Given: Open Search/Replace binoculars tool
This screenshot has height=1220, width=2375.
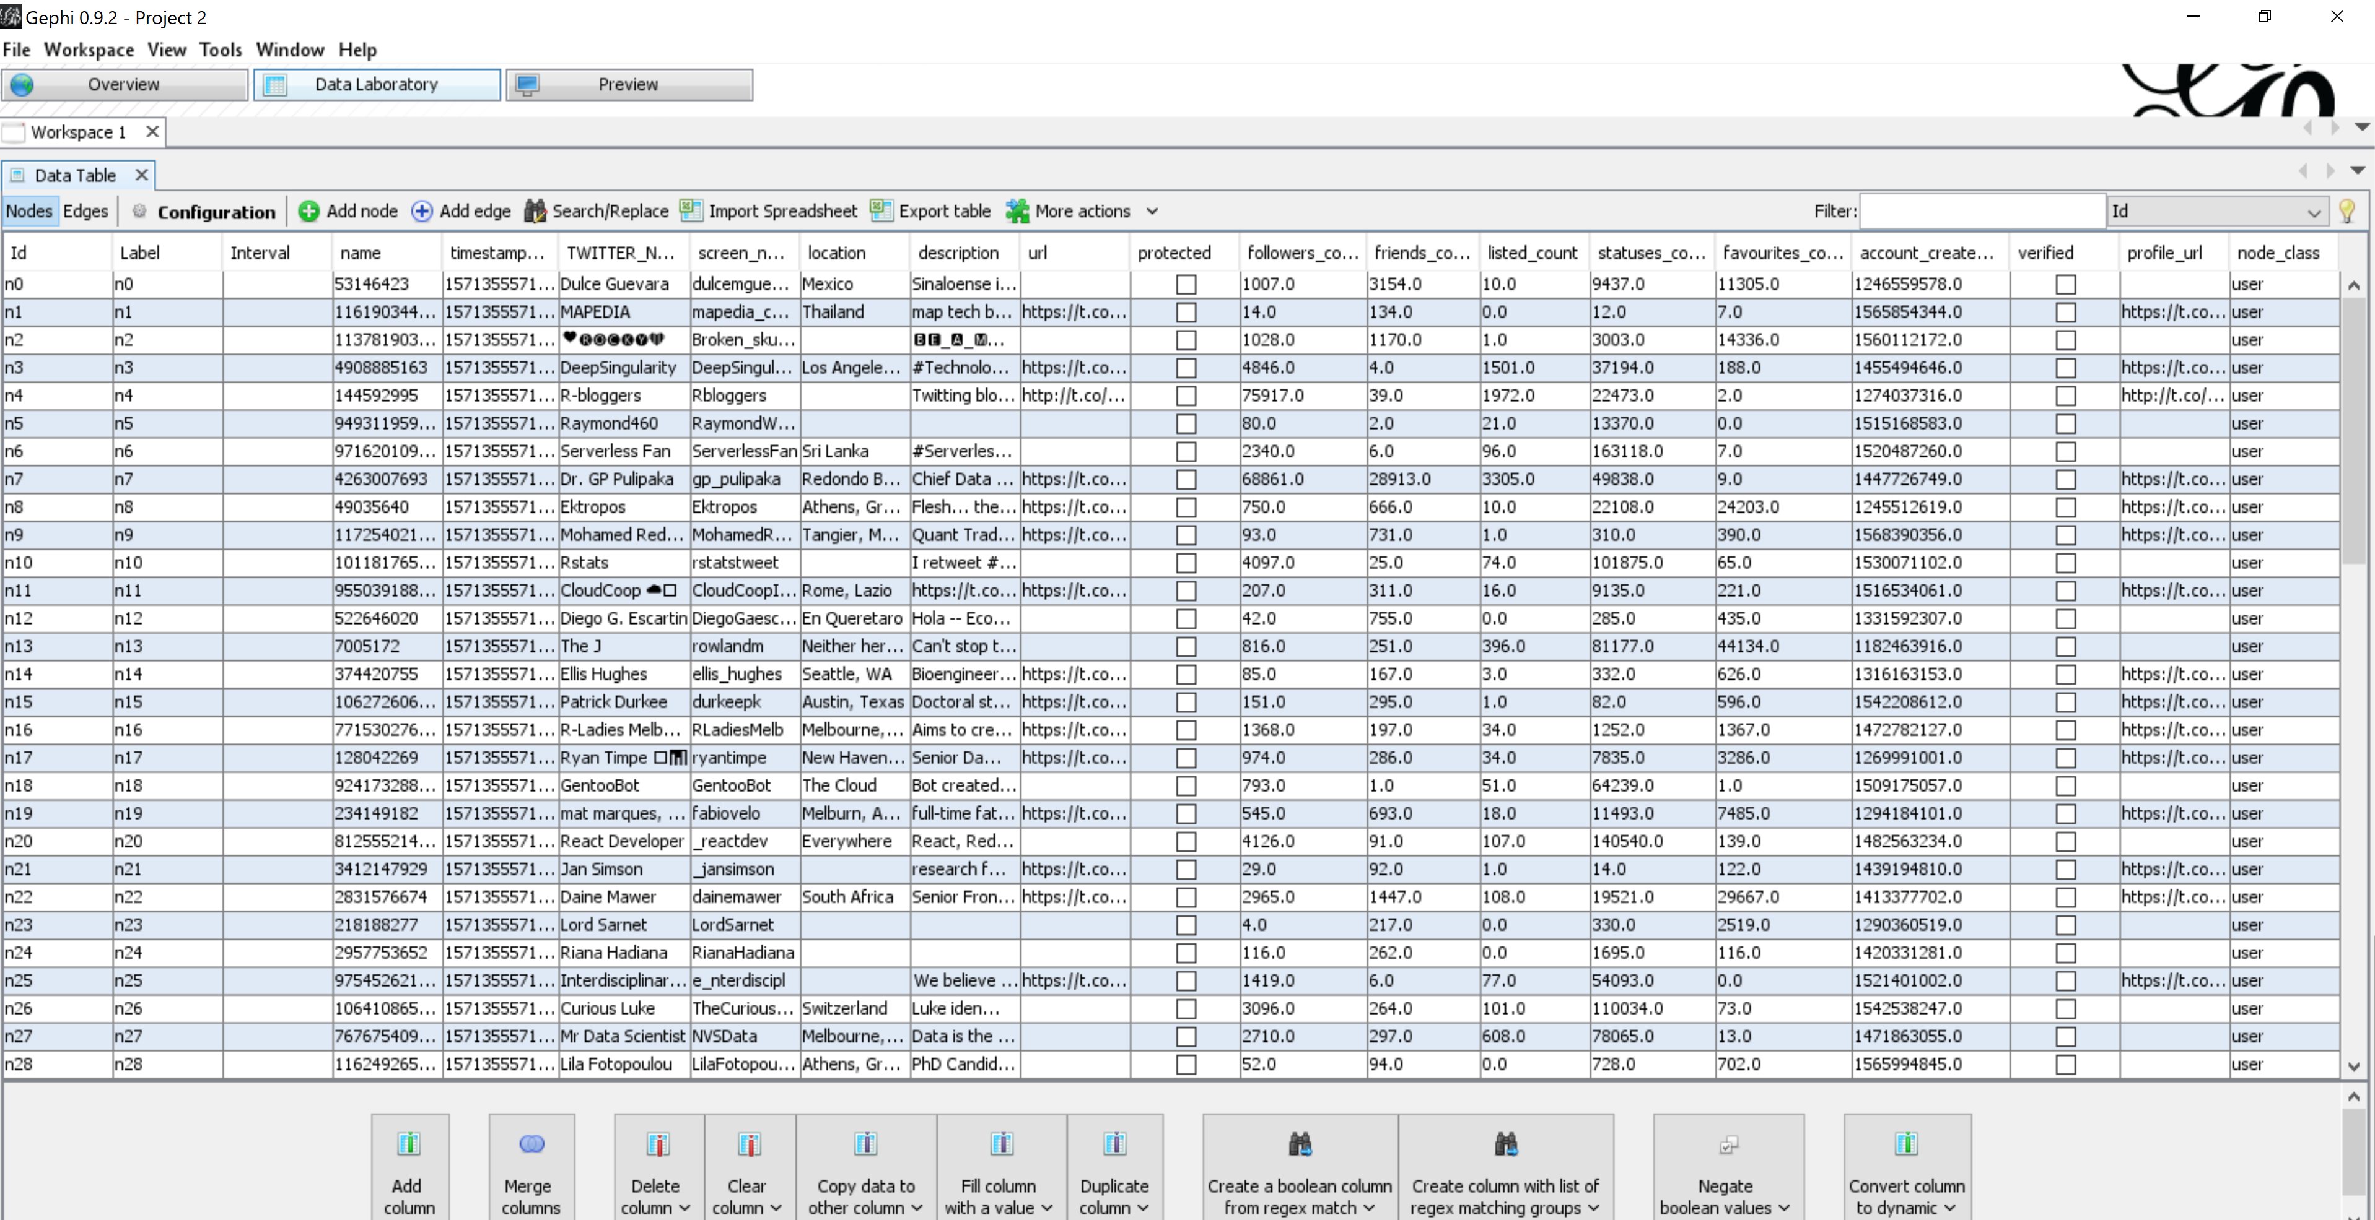Looking at the screenshot, I should (535, 211).
